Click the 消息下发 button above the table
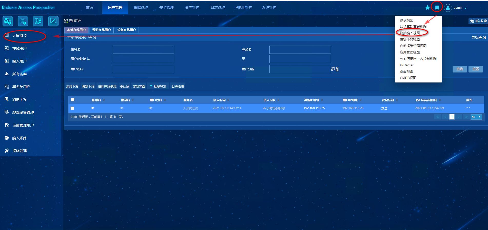Image resolution: width=488 pixels, height=230 pixels. tap(72, 87)
